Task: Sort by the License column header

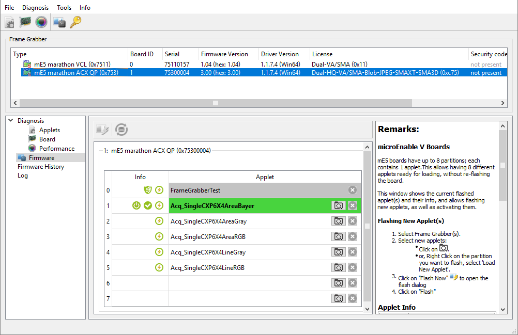Action: point(389,54)
